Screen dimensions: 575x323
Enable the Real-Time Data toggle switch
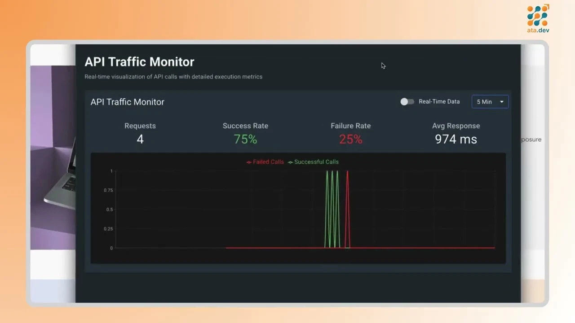tap(407, 102)
